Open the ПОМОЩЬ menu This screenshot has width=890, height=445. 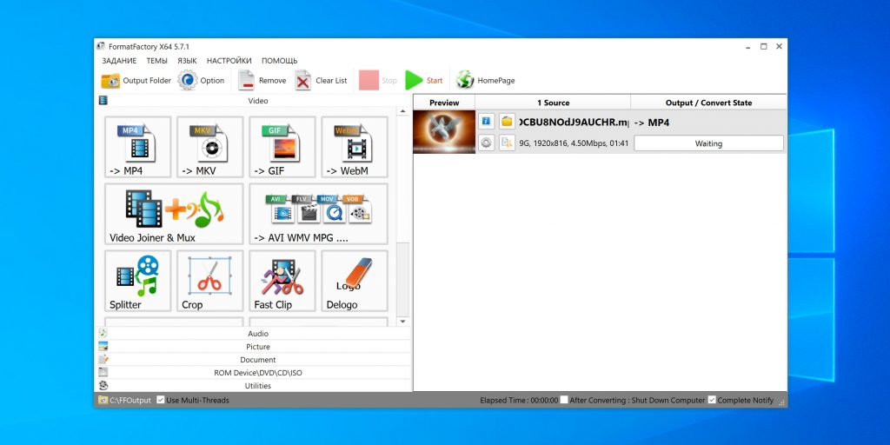tap(279, 61)
